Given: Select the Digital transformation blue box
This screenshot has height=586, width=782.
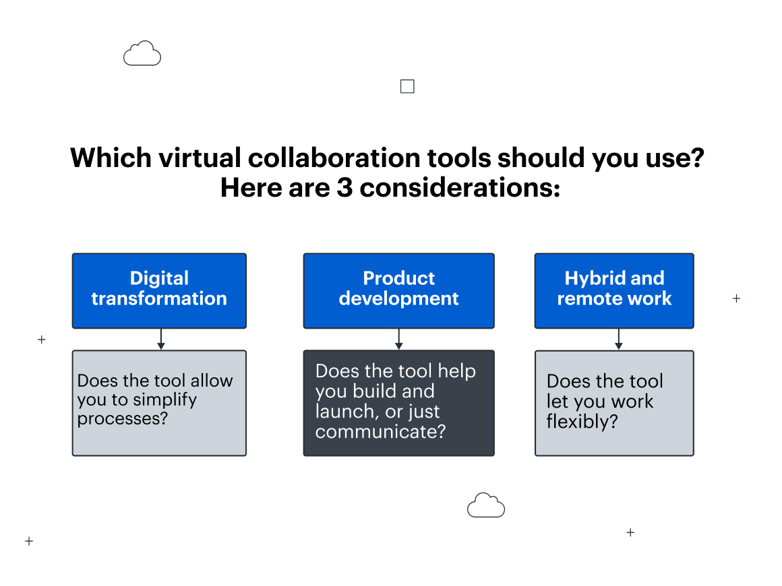Looking at the screenshot, I should (x=159, y=290).
